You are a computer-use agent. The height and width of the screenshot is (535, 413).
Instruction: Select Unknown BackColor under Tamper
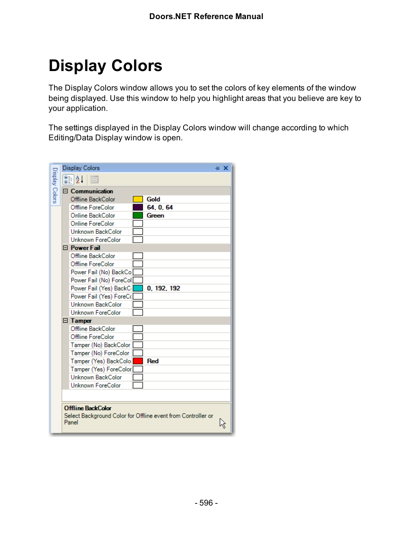100,377
